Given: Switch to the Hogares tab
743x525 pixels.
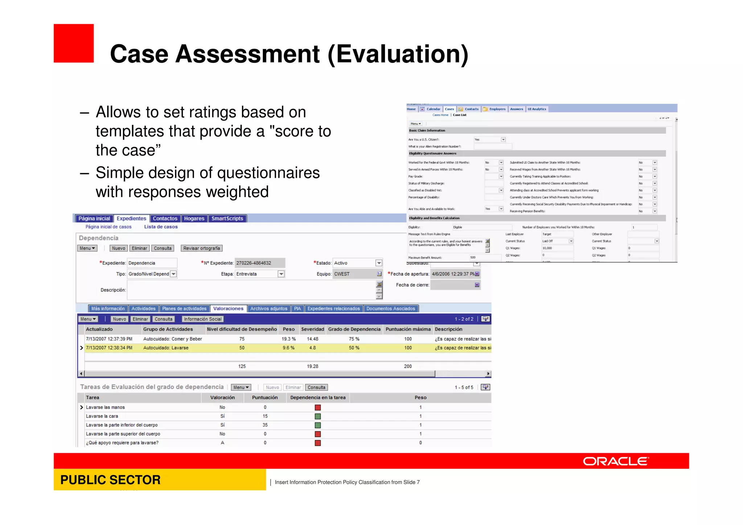Looking at the screenshot, I should point(194,218).
